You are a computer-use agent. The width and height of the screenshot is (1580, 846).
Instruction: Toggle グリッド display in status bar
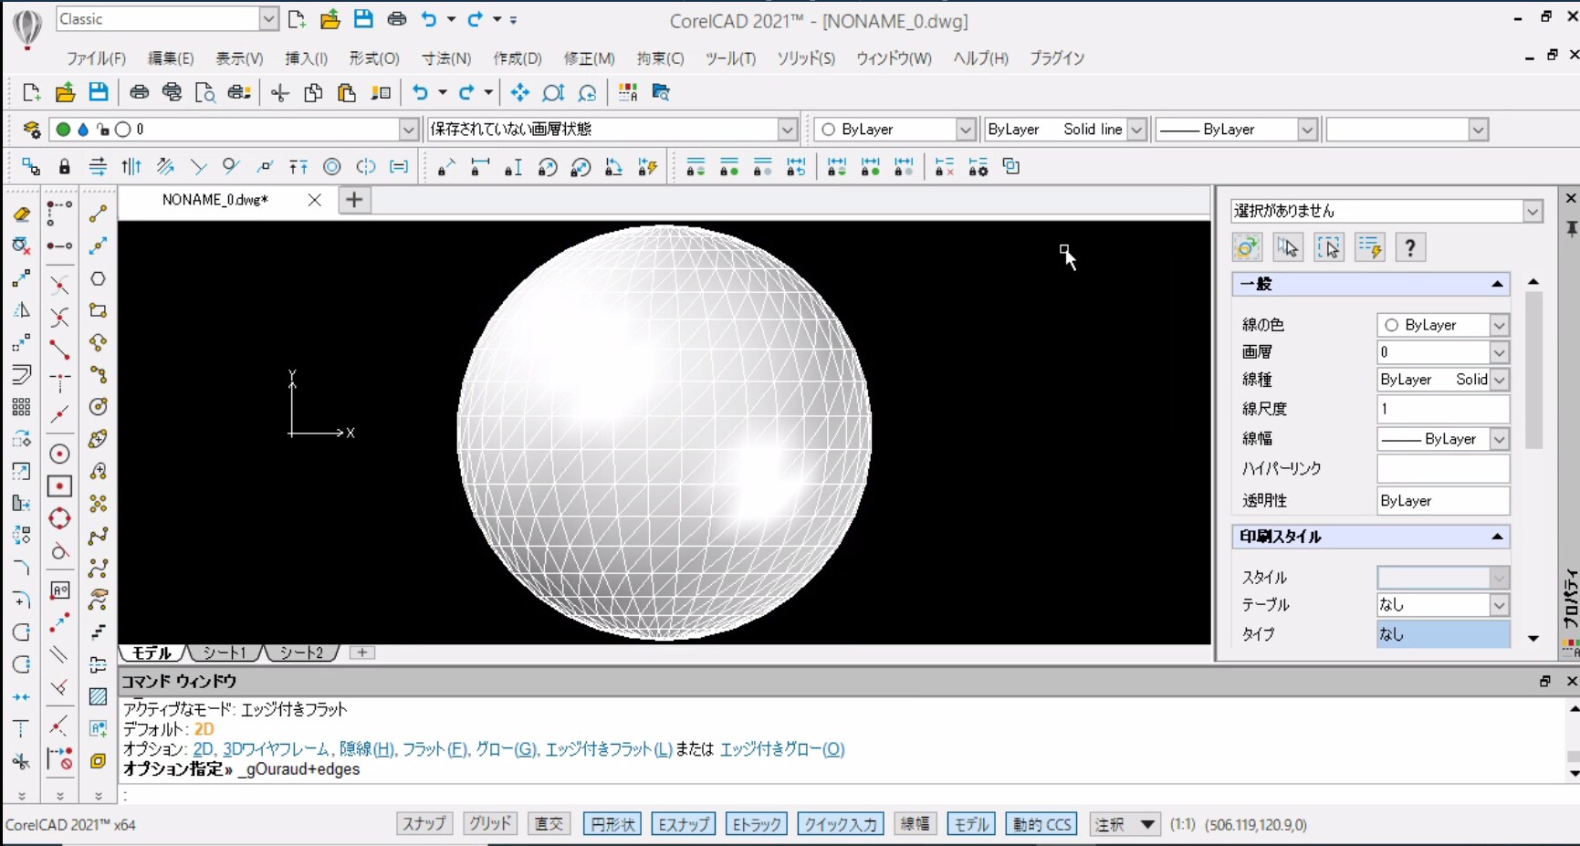point(490,824)
